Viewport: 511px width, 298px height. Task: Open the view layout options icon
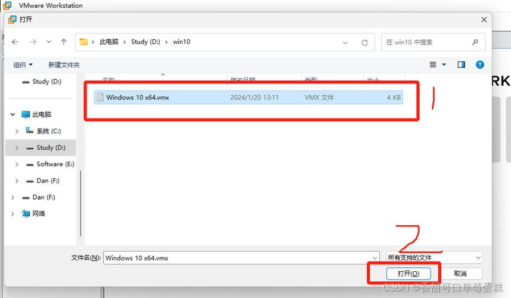point(433,64)
